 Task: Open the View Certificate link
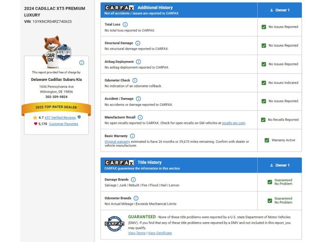(x=160, y=233)
